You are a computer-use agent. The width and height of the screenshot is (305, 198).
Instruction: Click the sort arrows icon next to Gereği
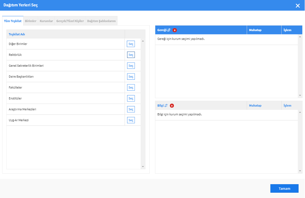point(169,30)
